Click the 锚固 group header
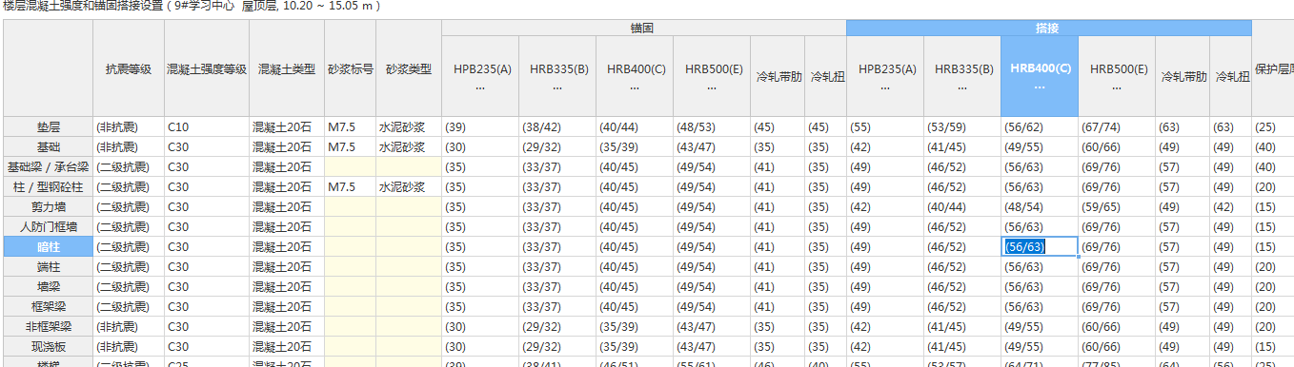This screenshot has width=1294, height=367. pyautogui.click(x=643, y=29)
